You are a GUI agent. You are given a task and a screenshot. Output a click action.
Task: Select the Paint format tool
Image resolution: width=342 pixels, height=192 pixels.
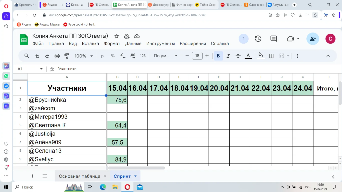coord(67,56)
